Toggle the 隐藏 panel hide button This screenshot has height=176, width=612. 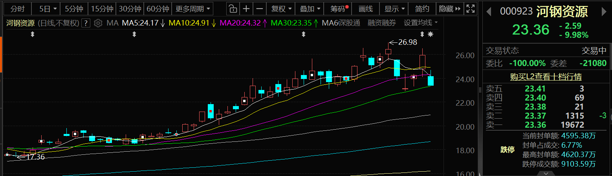coord(449,9)
